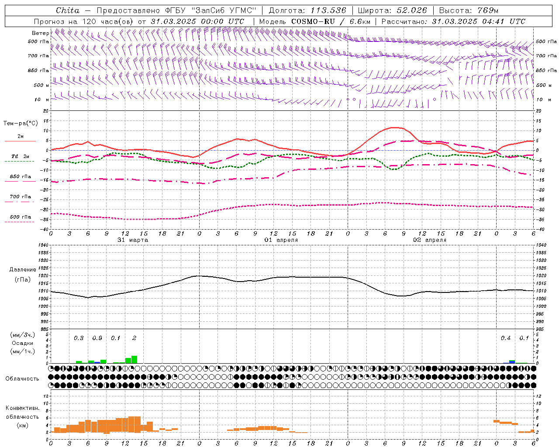The width and height of the screenshot is (559, 447).
Task: Click the left "500 м" wind level label
Action: tap(41, 85)
